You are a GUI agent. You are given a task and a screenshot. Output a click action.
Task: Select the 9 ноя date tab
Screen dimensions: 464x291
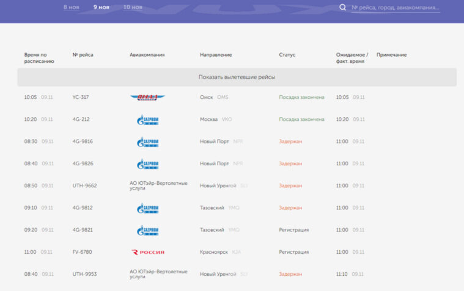pos(101,7)
